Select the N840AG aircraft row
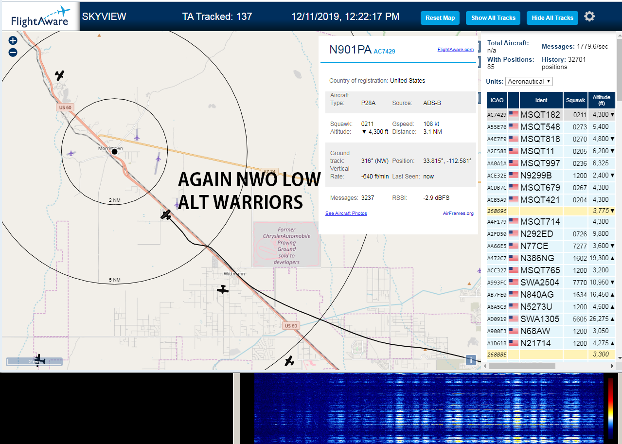Viewport: 622px width, 444px height. tap(551, 295)
